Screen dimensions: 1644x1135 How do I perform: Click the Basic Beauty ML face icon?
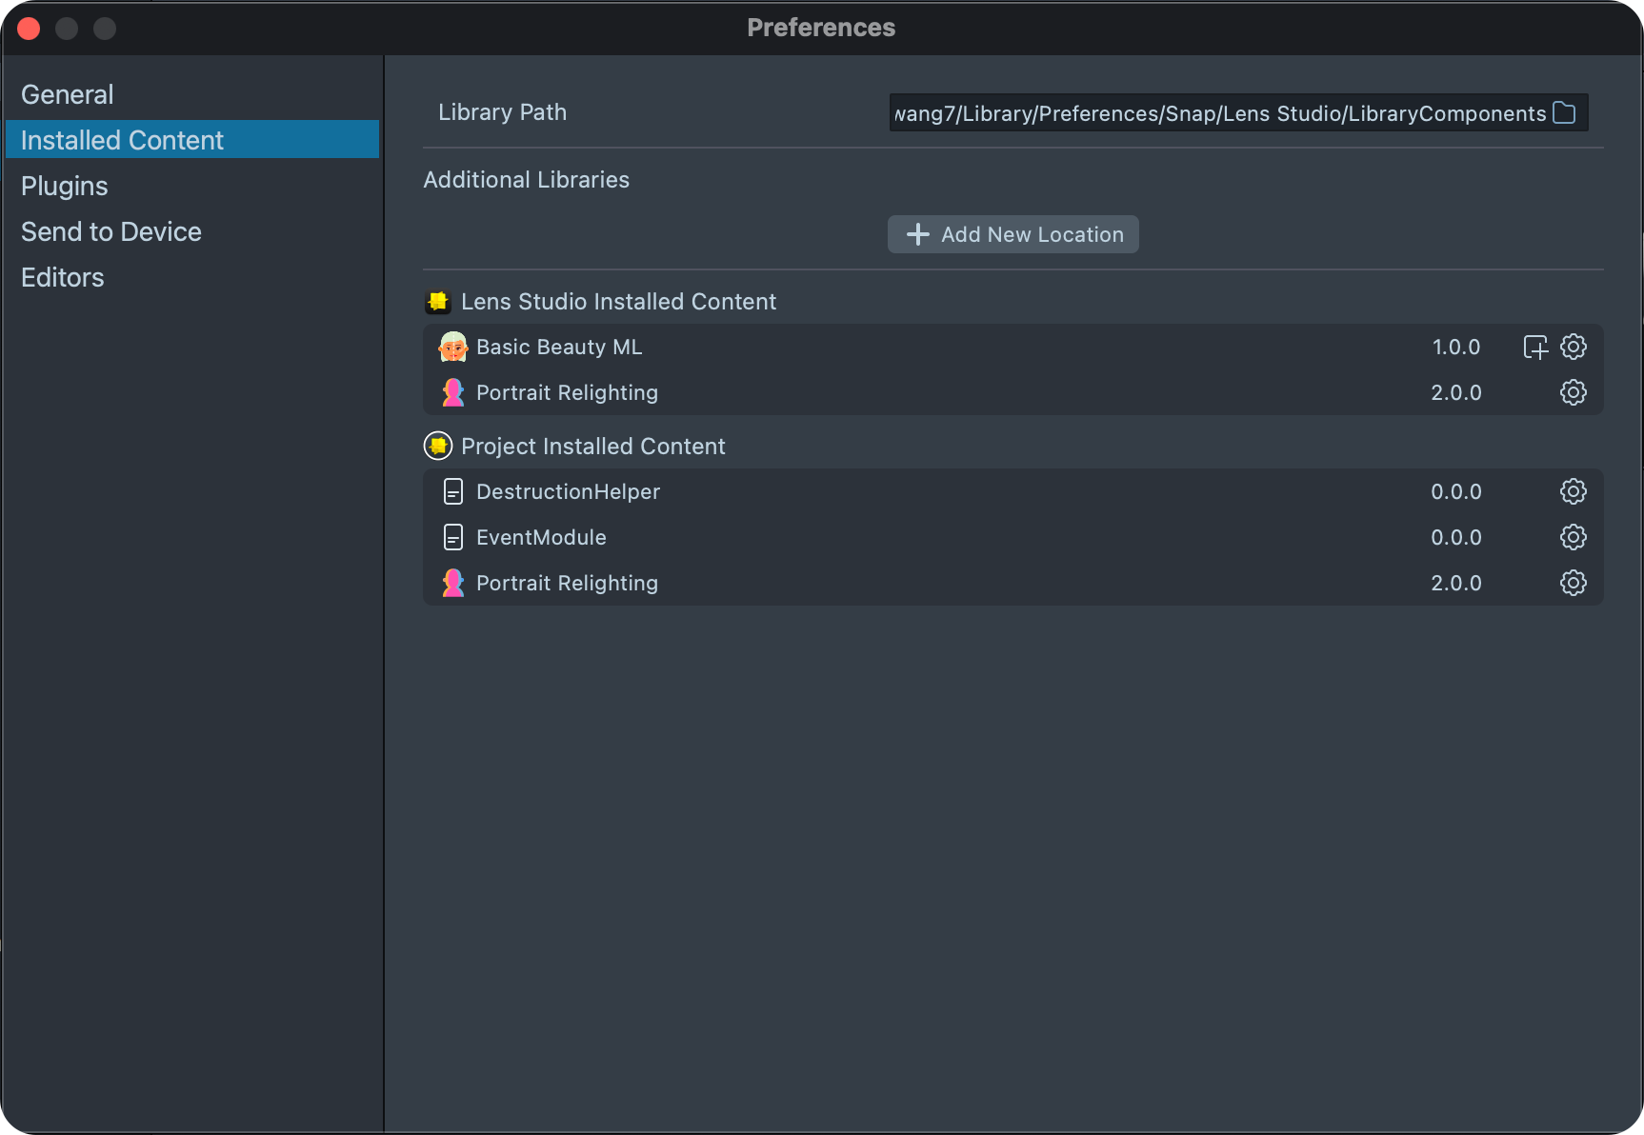[x=453, y=347]
